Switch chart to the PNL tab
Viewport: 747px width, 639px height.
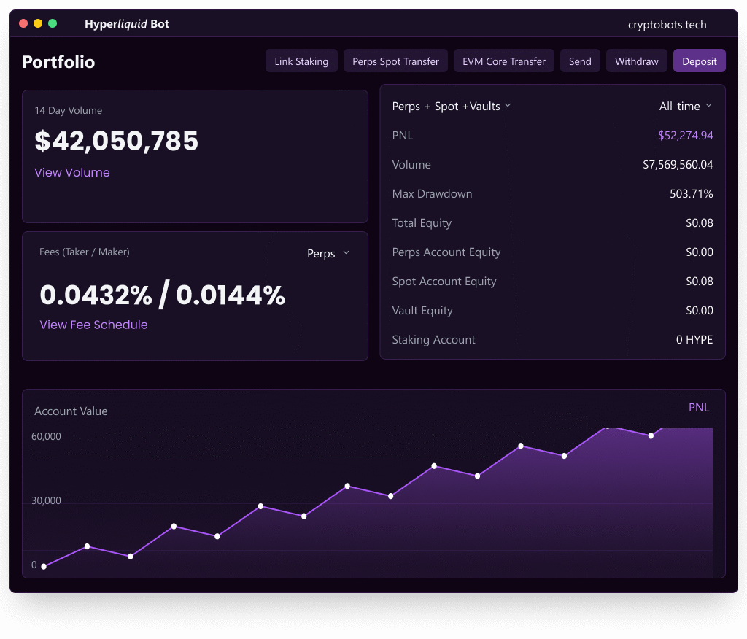[x=699, y=408]
